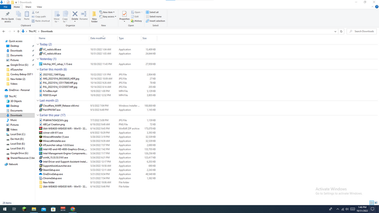Screen dimensions: 379x213
Task: Sort by Name column header
Action: (42, 38)
